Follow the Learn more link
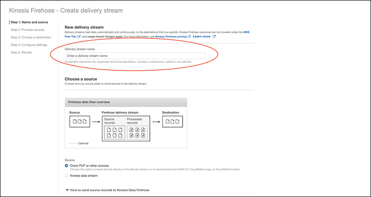Screen dimensions: 371x197 coord(201,36)
